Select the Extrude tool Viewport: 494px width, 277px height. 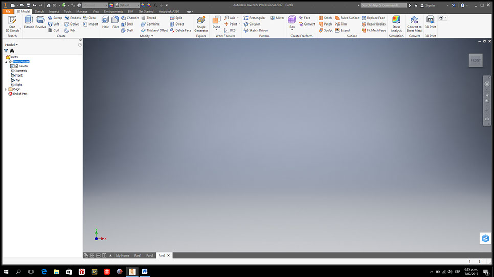29,22
